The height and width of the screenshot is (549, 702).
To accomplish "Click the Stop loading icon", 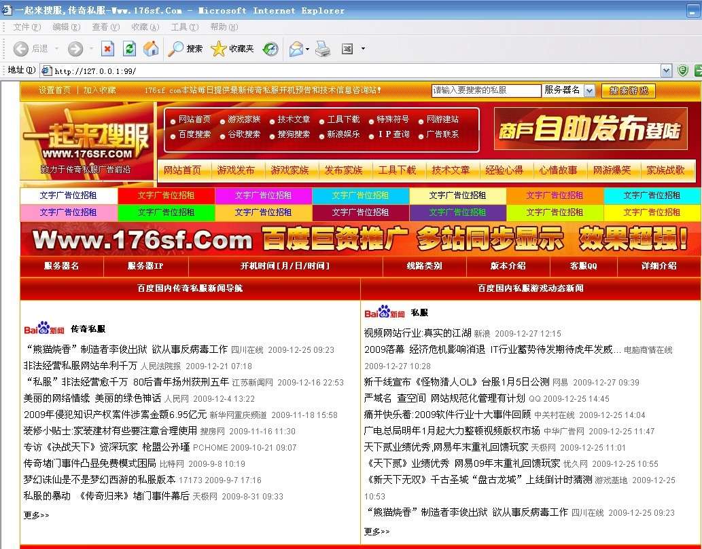I will (107, 49).
